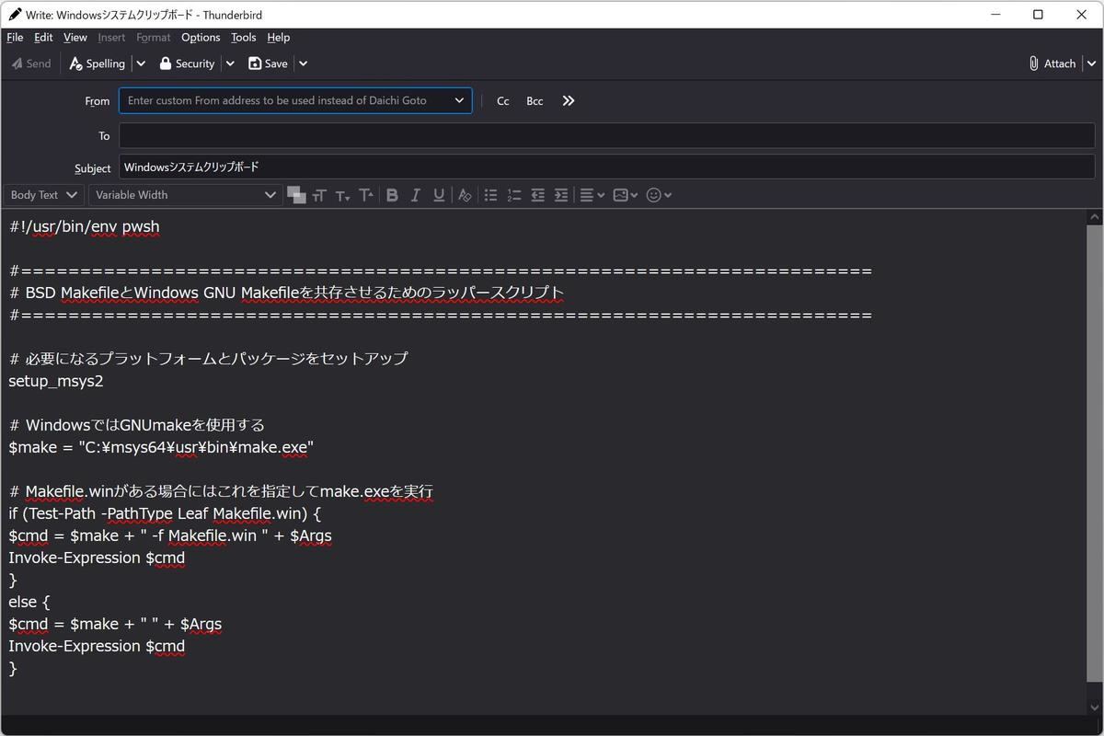Outdent the text using the toolbar
Screen dimensions: 1104x736
tap(538, 195)
